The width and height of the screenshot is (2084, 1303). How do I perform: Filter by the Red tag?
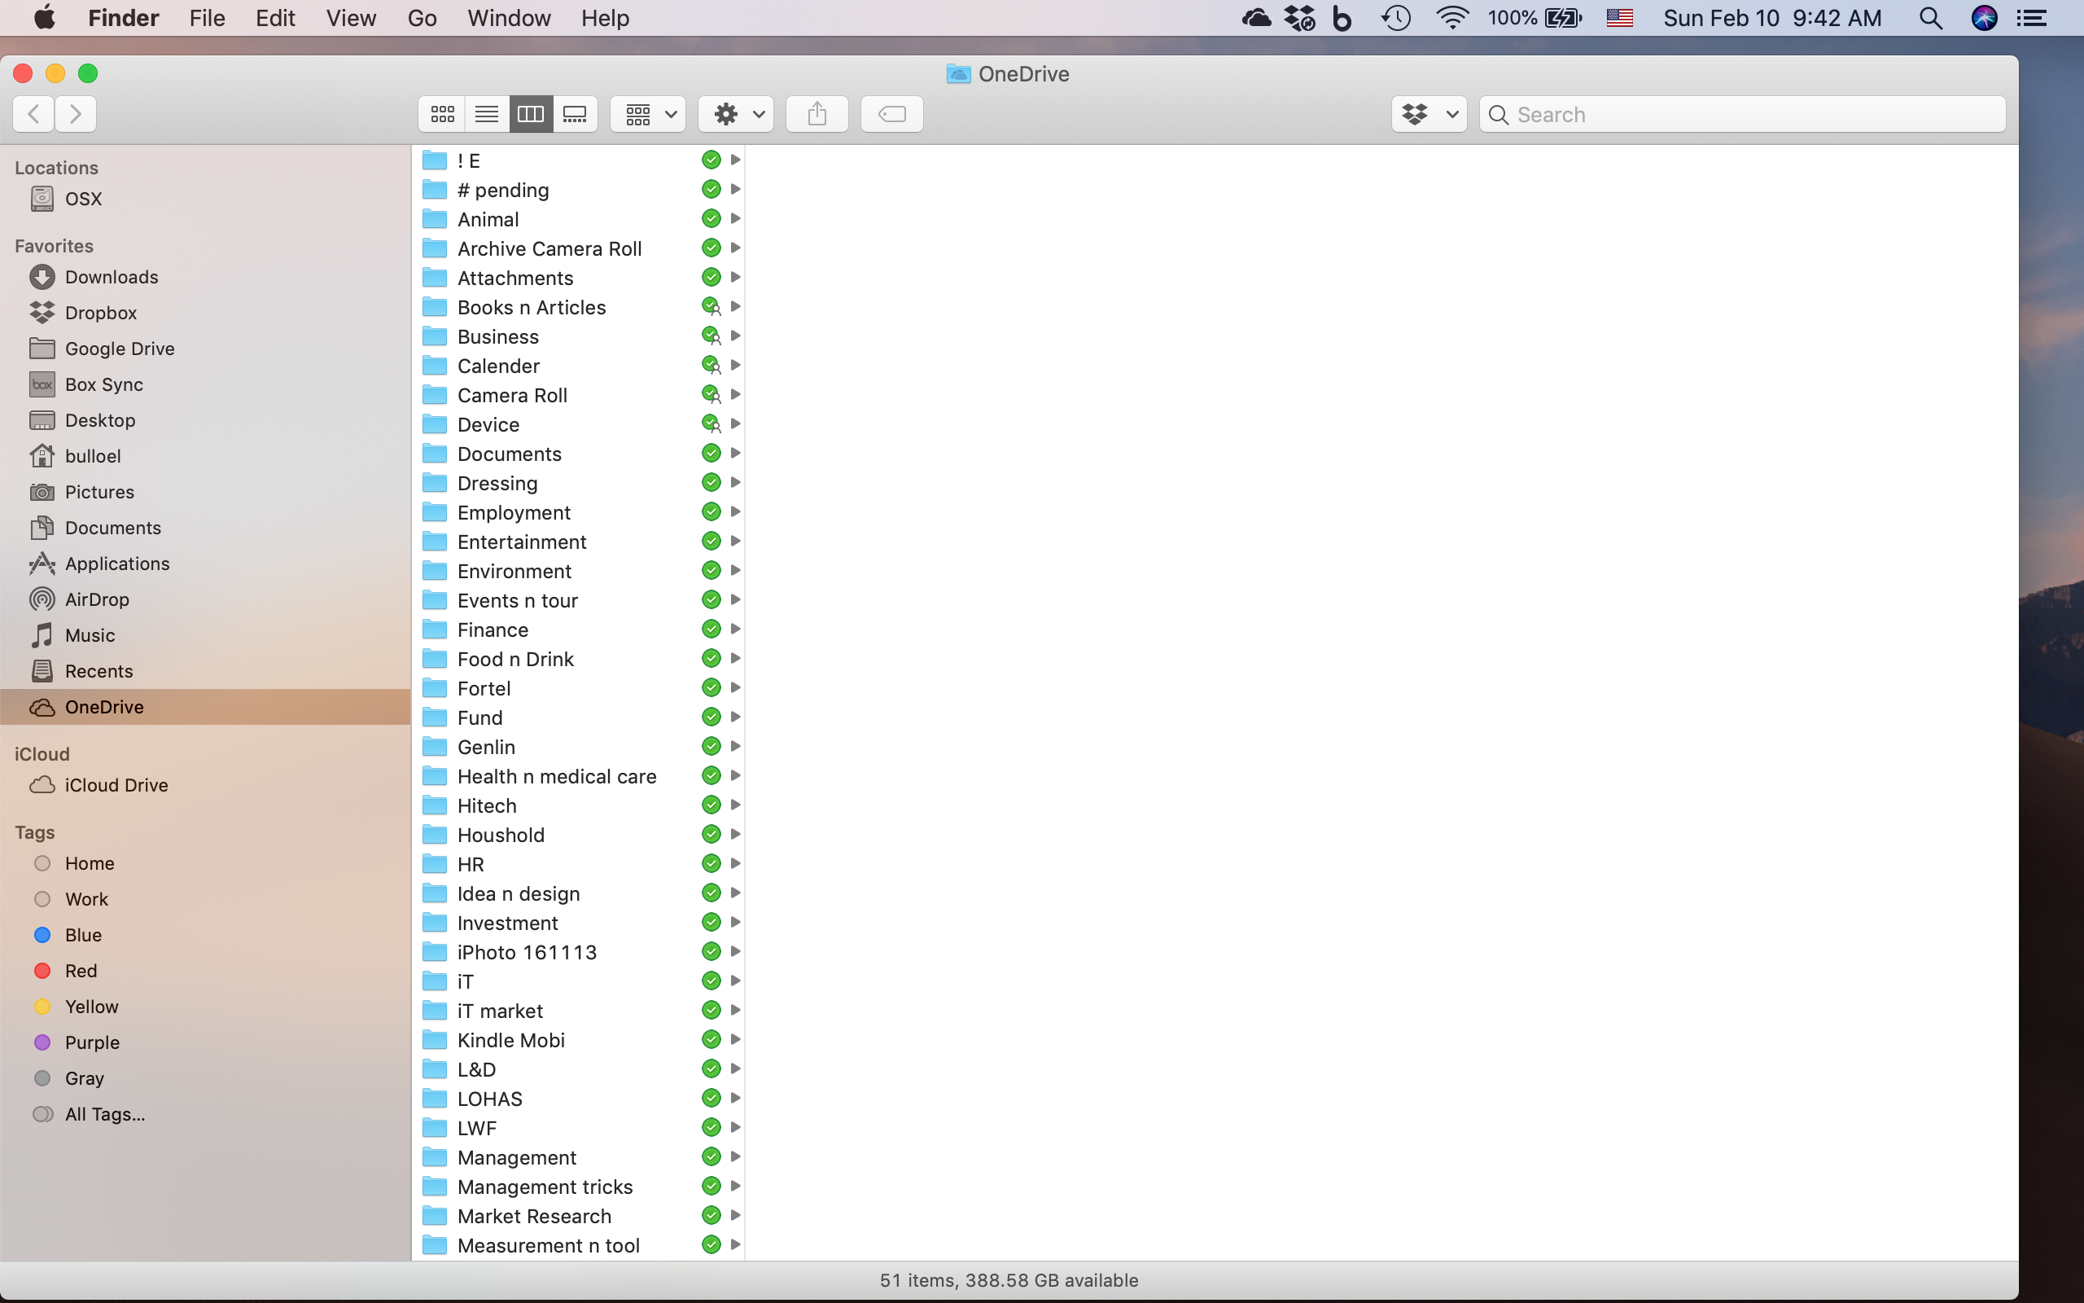point(205,971)
